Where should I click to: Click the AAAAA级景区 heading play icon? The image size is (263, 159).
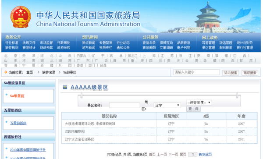click(65, 87)
